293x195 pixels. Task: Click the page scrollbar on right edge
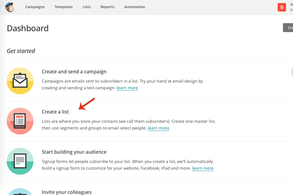[292, 72]
